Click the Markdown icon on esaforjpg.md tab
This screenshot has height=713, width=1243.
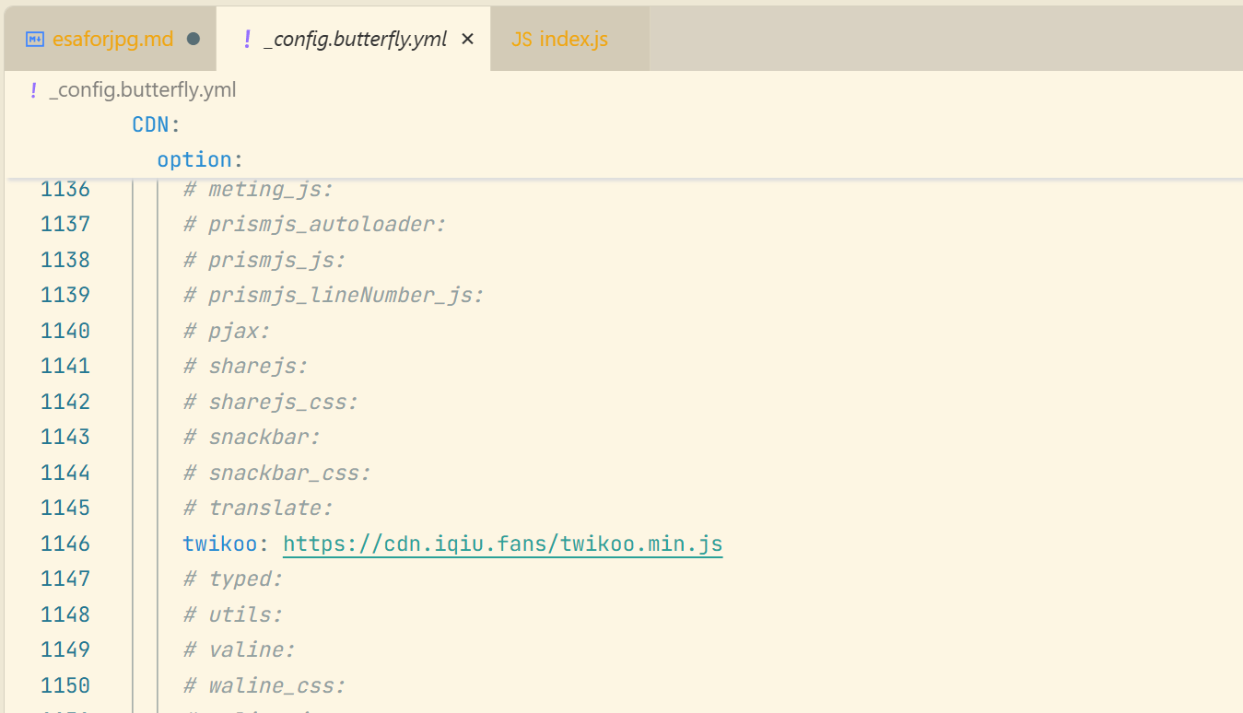click(34, 39)
